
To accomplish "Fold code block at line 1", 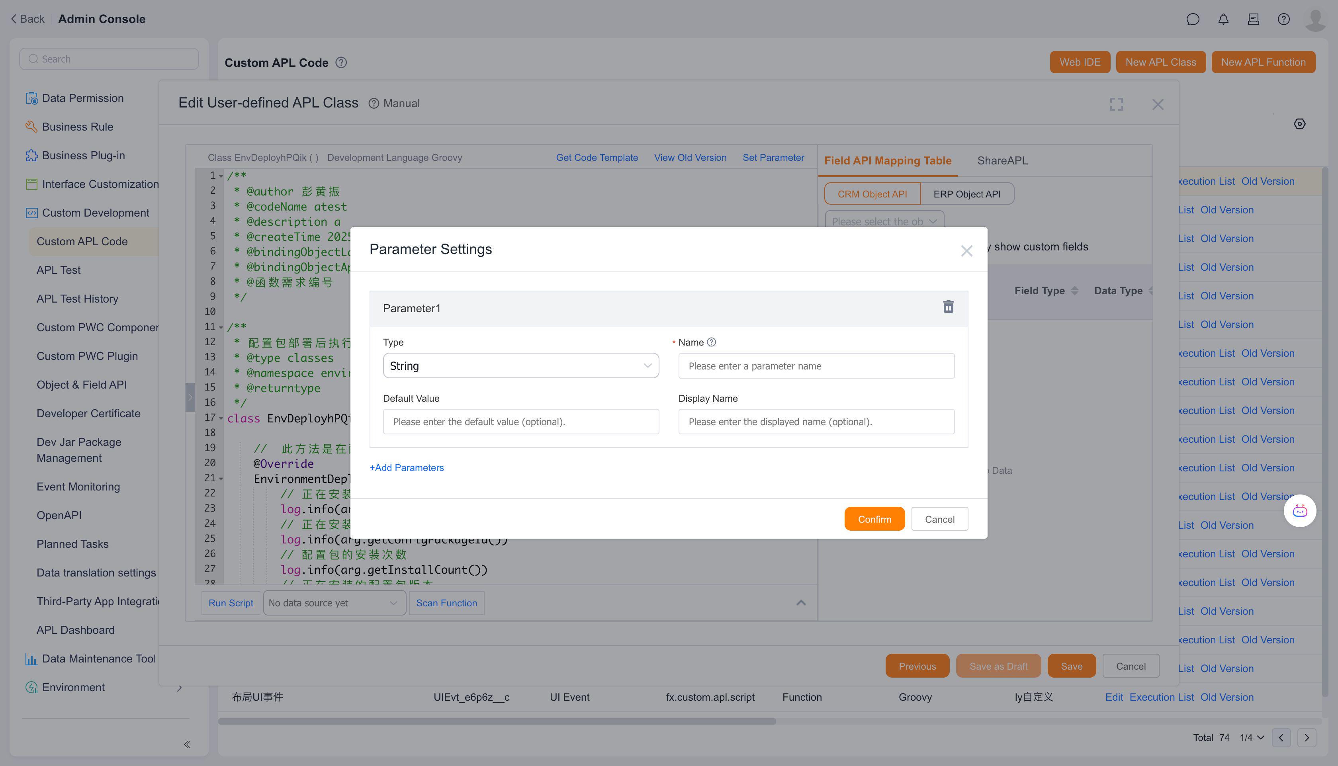I will (x=221, y=176).
